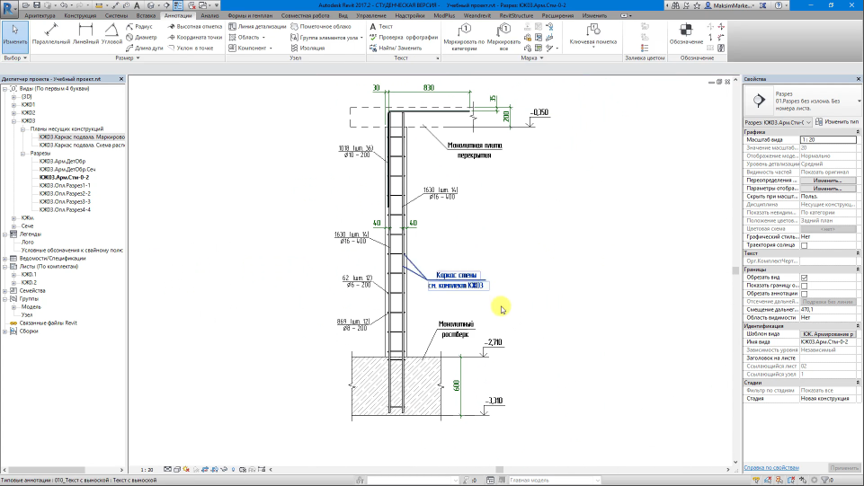This screenshot has width=864, height=486.
Task: Open the Архитектура ribbon tab
Action: (x=40, y=15)
